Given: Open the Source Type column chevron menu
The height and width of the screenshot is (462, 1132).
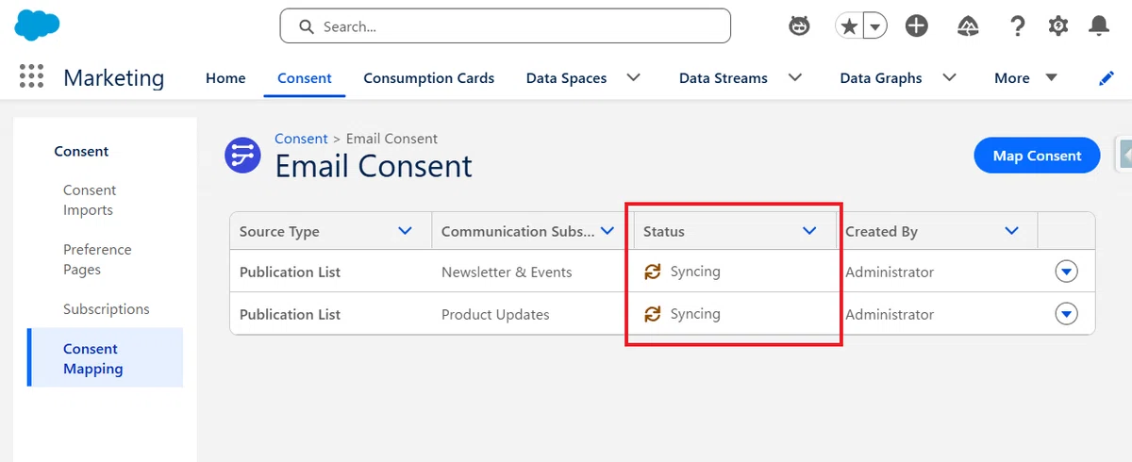Looking at the screenshot, I should point(405,230).
